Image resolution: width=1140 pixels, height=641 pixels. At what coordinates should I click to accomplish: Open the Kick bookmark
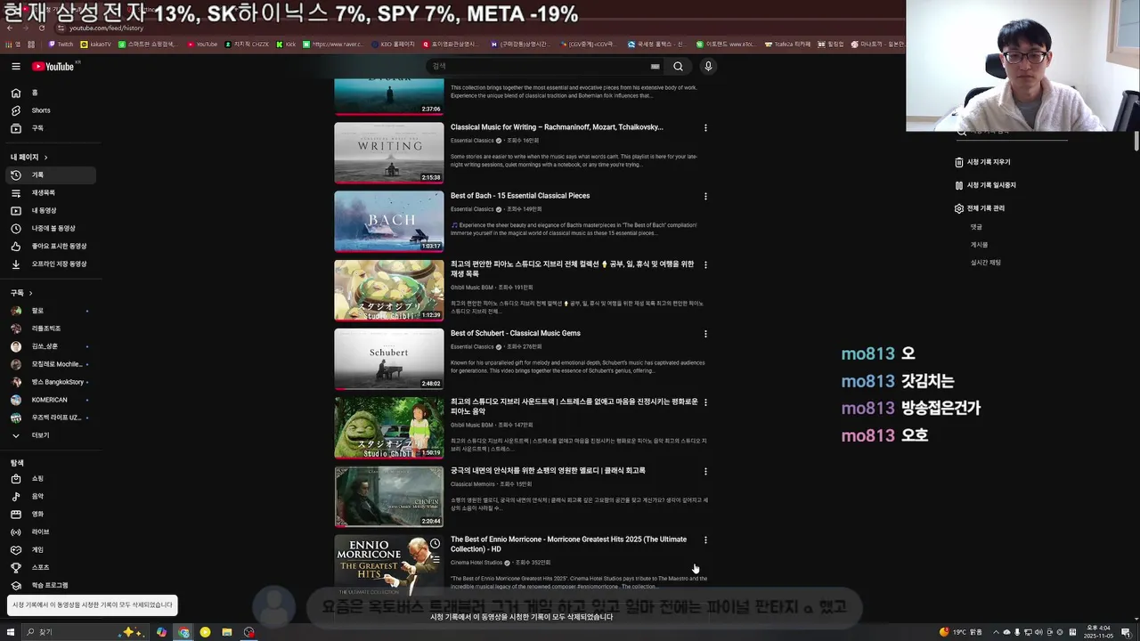(x=286, y=44)
